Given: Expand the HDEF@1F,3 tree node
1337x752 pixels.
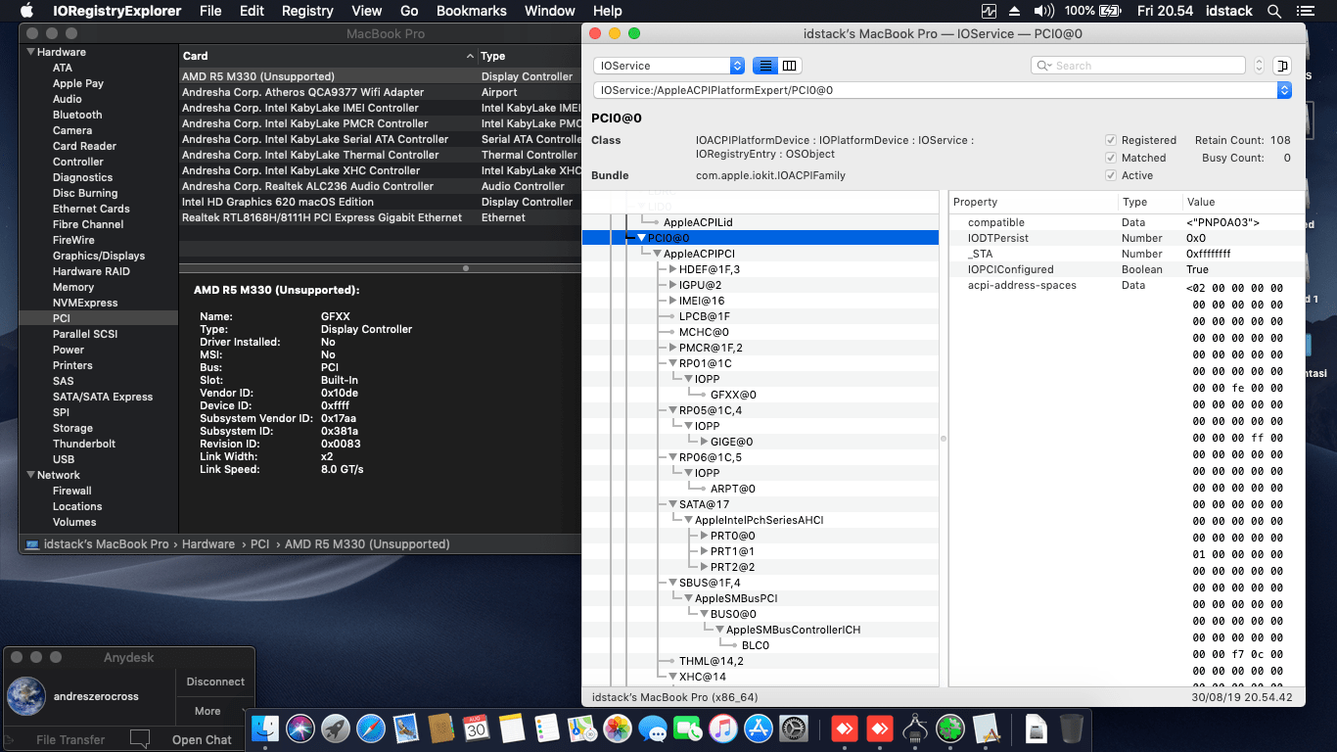Looking at the screenshot, I should coord(673,269).
